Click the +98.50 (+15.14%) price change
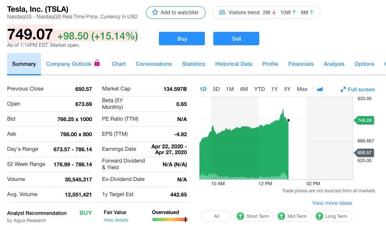386x230 pixels. (97, 36)
